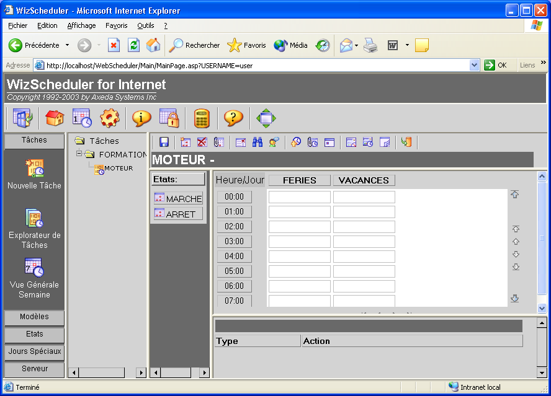The image size is (551, 396).
Task: Open the mail button dropdown arrow
Action: tap(356, 45)
